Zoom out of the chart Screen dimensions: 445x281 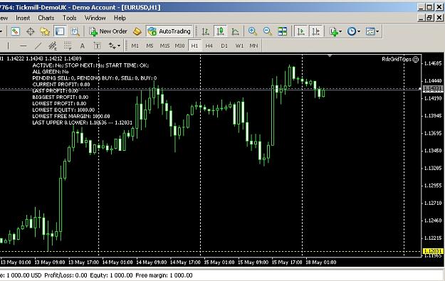267,31
